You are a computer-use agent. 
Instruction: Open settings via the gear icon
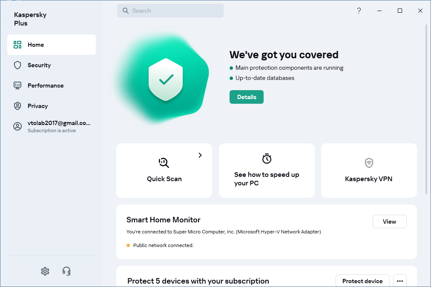(45, 271)
